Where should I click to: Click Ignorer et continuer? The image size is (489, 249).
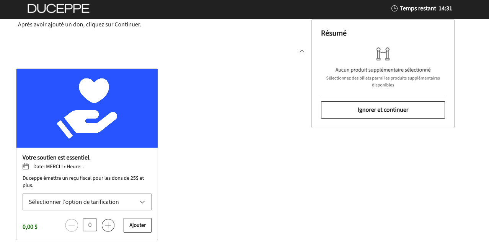(383, 110)
